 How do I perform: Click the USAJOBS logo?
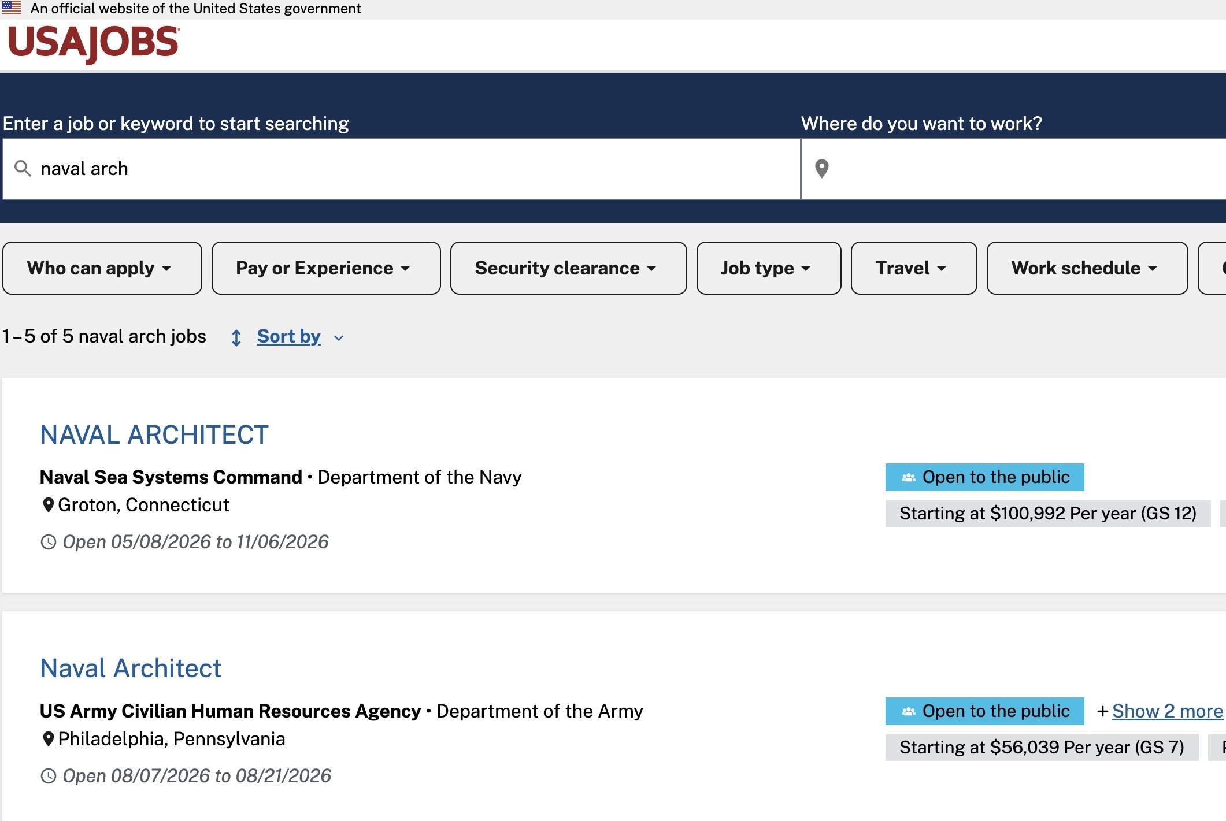[94, 44]
